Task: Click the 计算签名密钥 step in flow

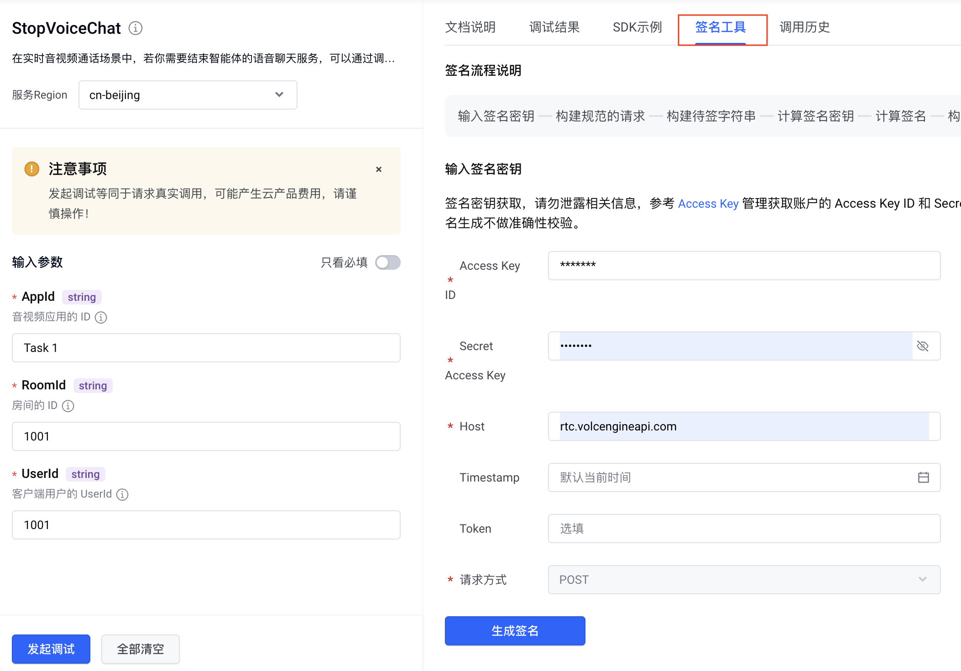Action: coord(815,116)
